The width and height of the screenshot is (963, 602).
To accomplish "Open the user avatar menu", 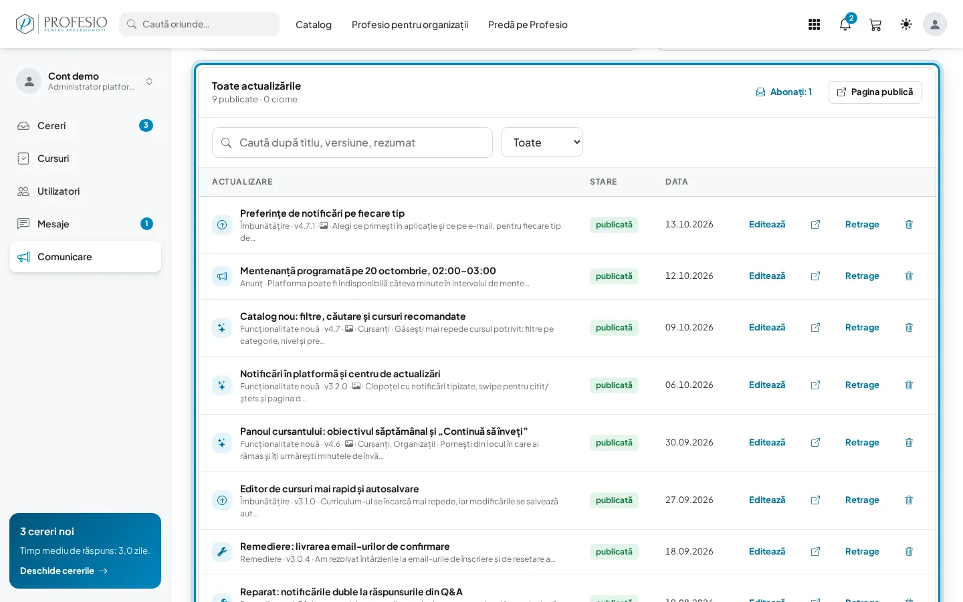I will (935, 25).
